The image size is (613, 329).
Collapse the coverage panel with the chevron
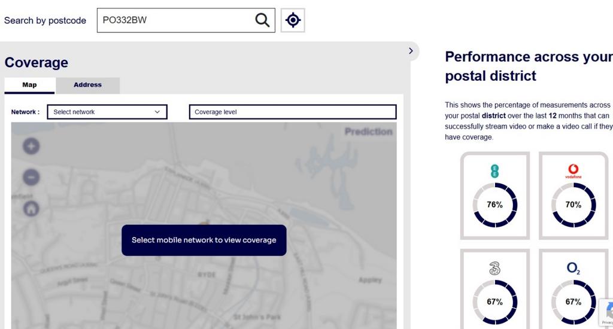coord(411,51)
